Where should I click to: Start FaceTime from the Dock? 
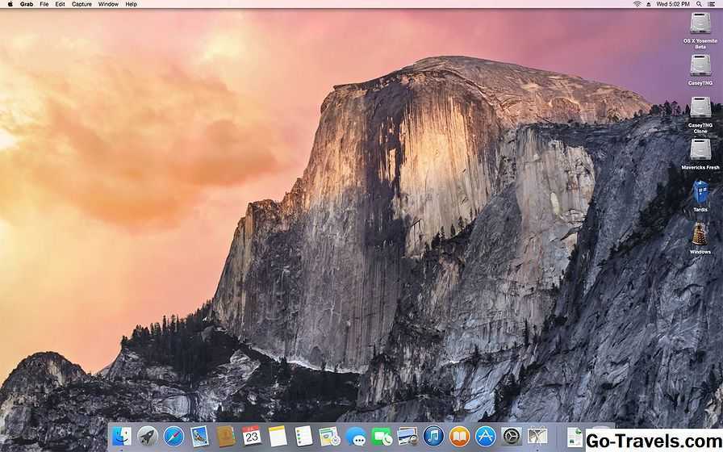[x=381, y=437]
